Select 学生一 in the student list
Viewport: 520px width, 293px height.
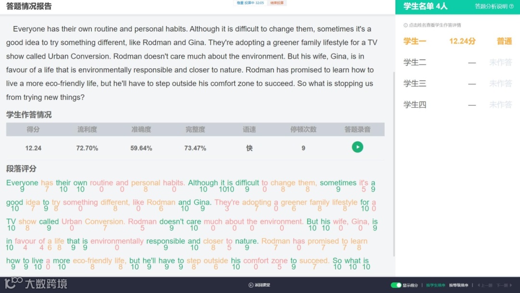[x=415, y=41]
